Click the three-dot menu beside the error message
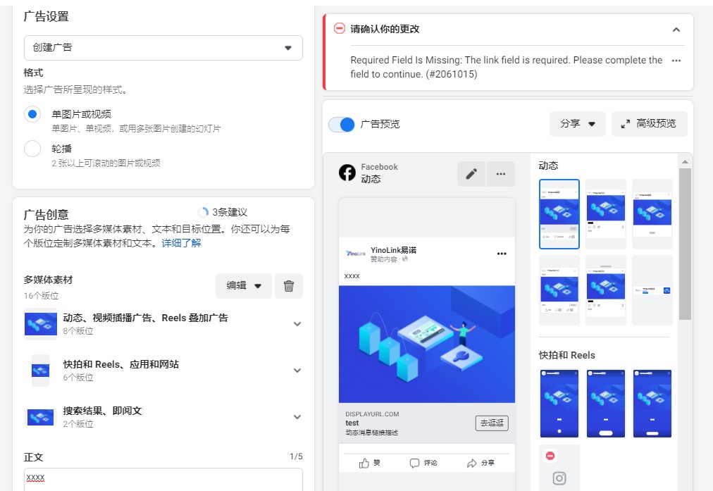The width and height of the screenshot is (713, 491). tap(676, 61)
